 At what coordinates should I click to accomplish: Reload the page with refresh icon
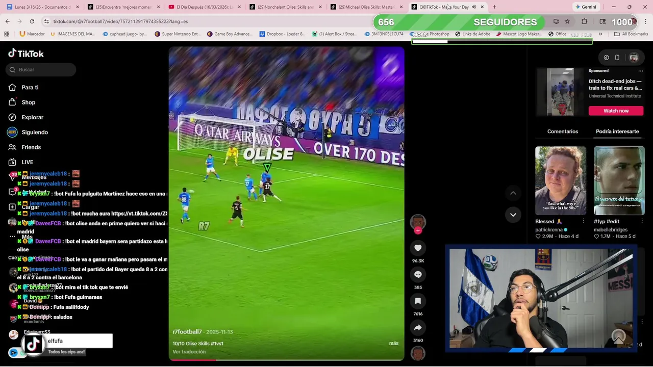point(32,21)
